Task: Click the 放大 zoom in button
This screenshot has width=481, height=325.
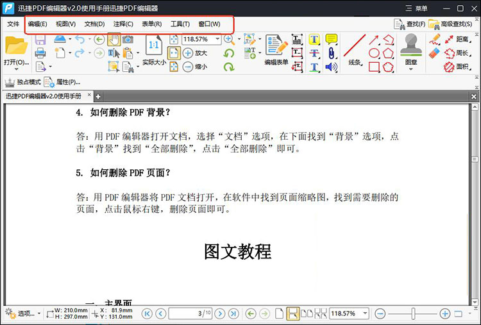Action: click(195, 53)
